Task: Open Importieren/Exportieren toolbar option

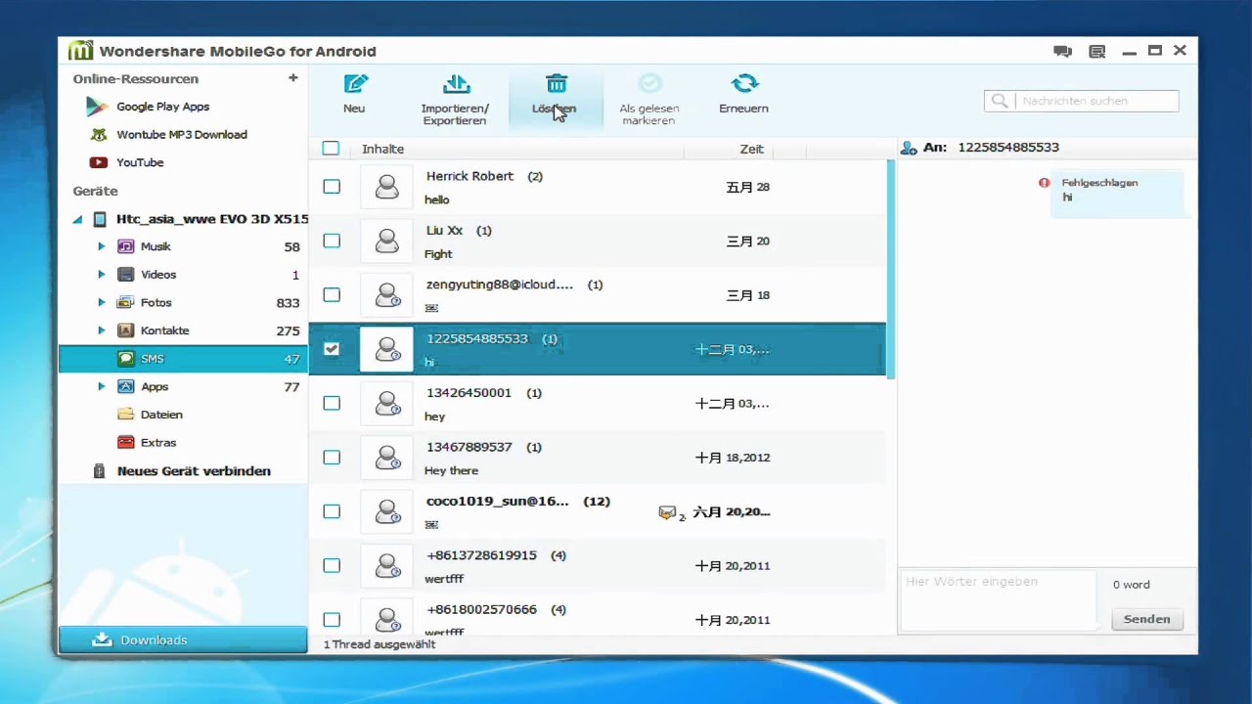Action: (x=455, y=99)
